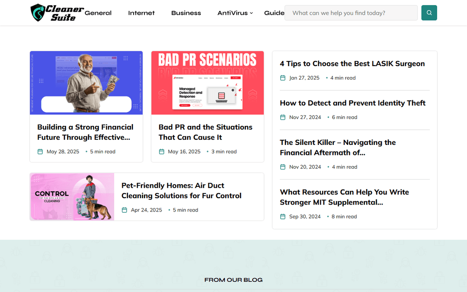Viewport: 467px width, 292px height.
Task: Open 'How to Detect and Prevent Identity Theft'
Action: point(353,103)
